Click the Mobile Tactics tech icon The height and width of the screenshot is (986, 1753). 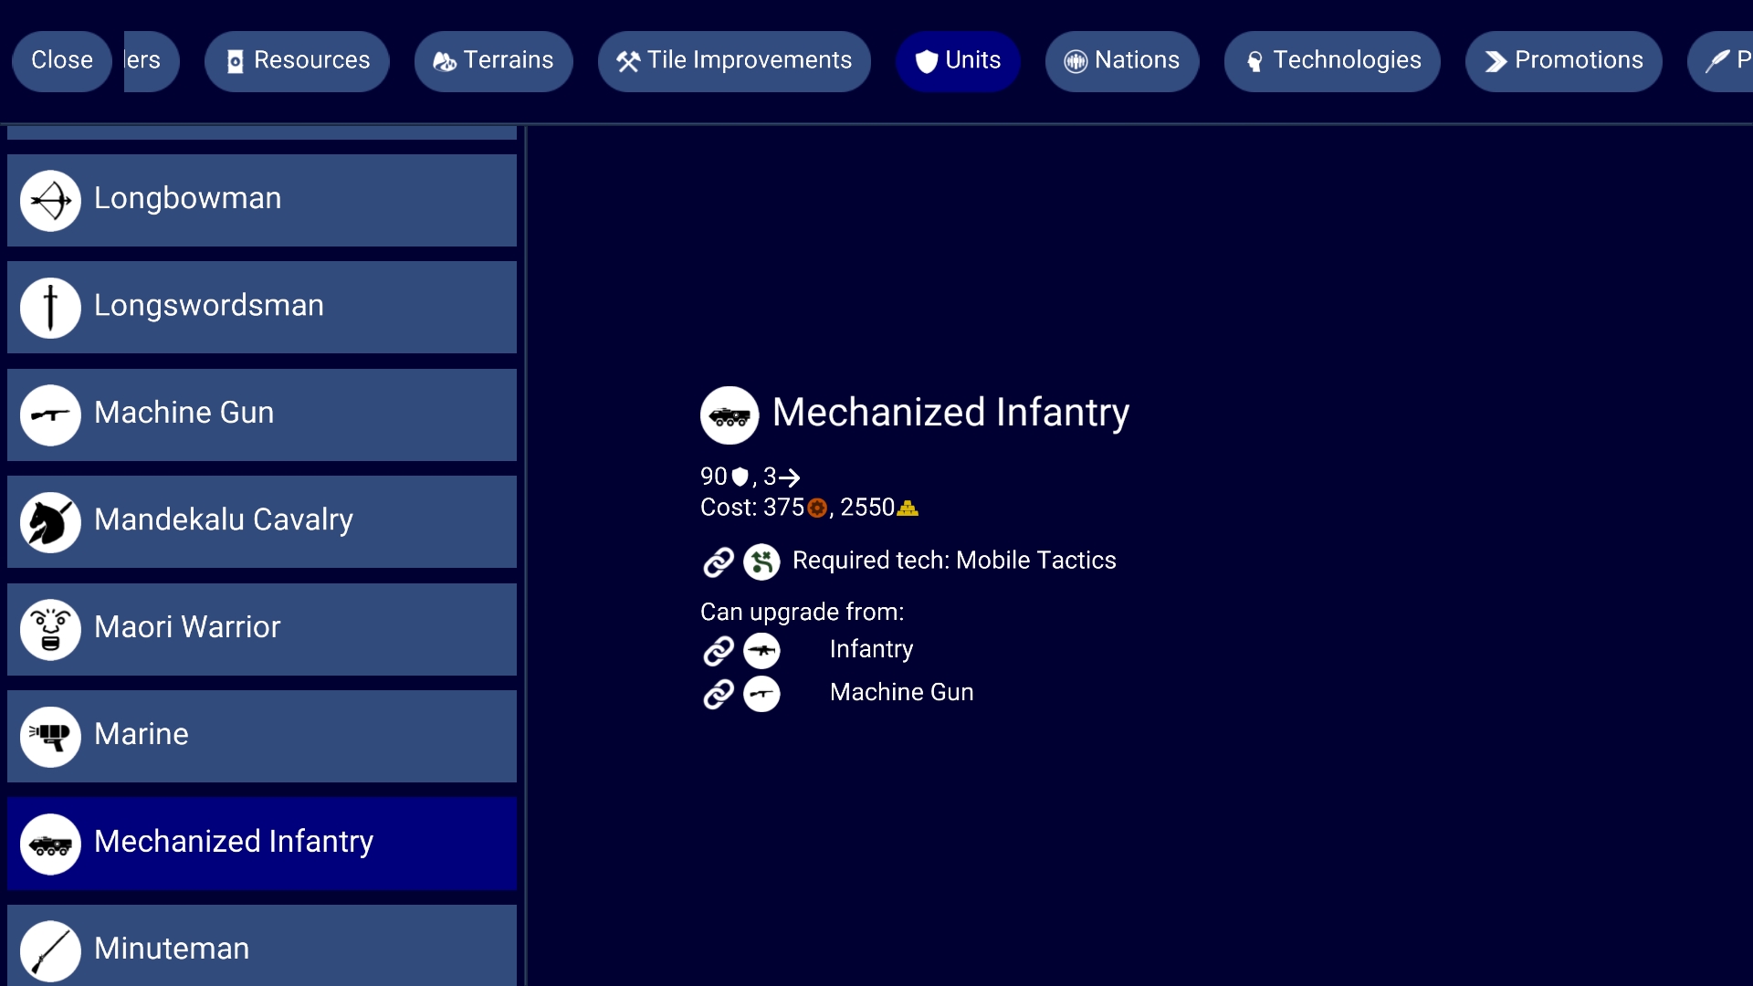[761, 561]
